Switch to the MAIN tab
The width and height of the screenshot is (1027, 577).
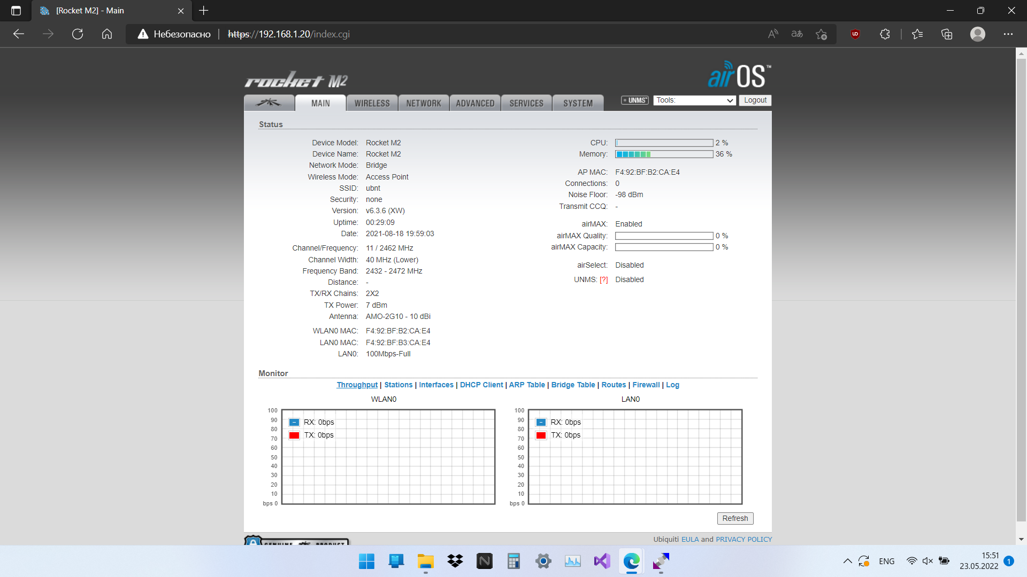click(320, 103)
